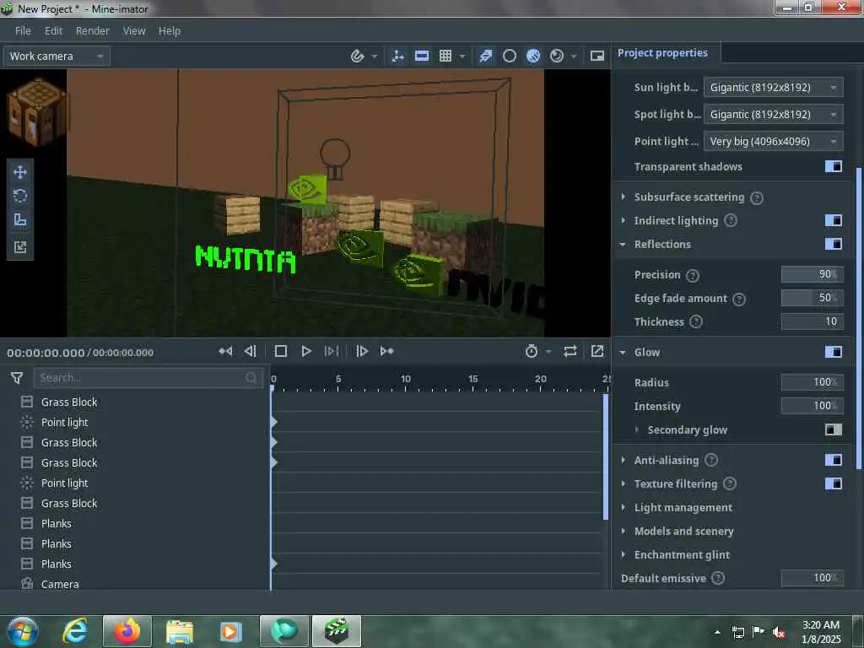Open the Render menu
Image resolution: width=864 pixels, height=648 pixels.
coord(93,31)
